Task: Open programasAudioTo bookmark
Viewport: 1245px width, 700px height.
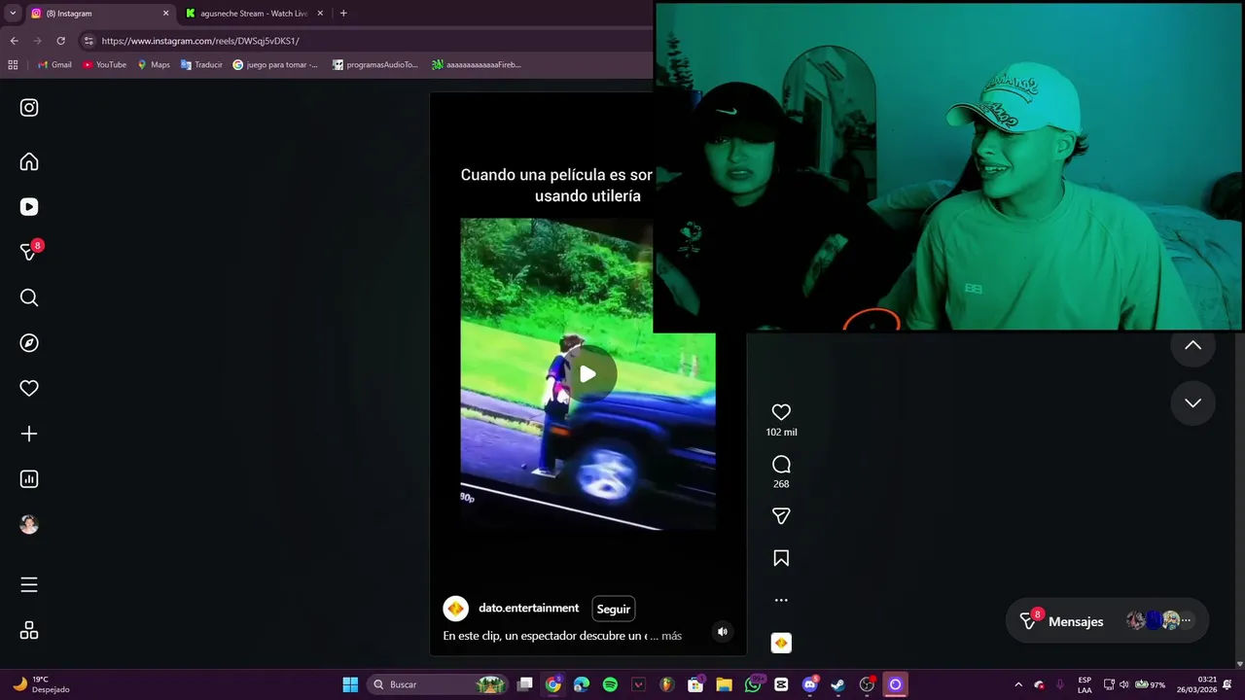Action: [375, 65]
